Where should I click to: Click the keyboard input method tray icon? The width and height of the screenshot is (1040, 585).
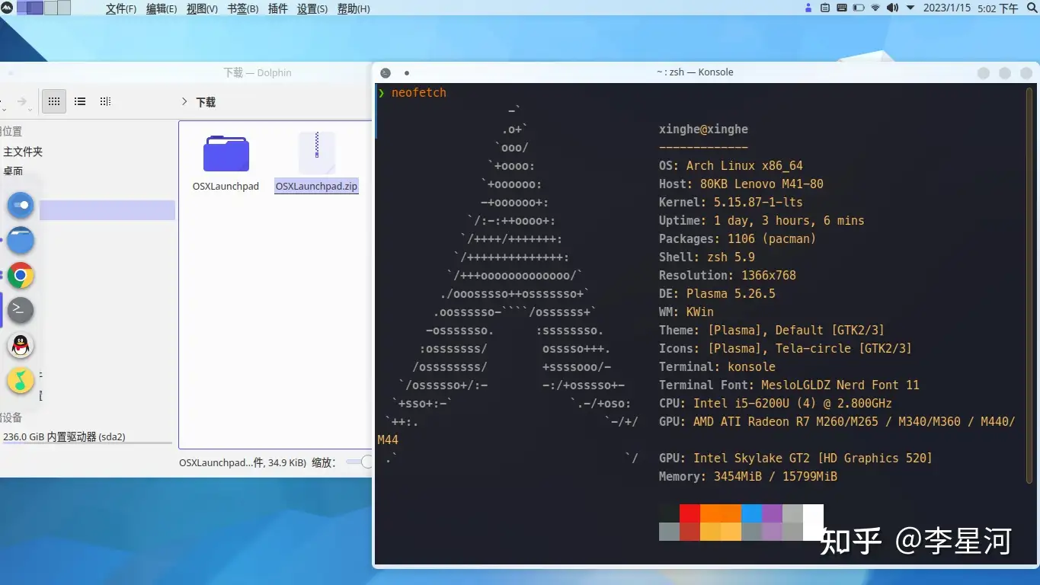point(842,8)
